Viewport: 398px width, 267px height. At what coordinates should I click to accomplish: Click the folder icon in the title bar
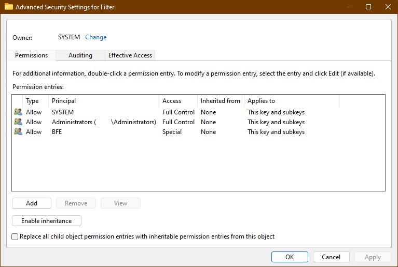pyautogui.click(x=9, y=7)
